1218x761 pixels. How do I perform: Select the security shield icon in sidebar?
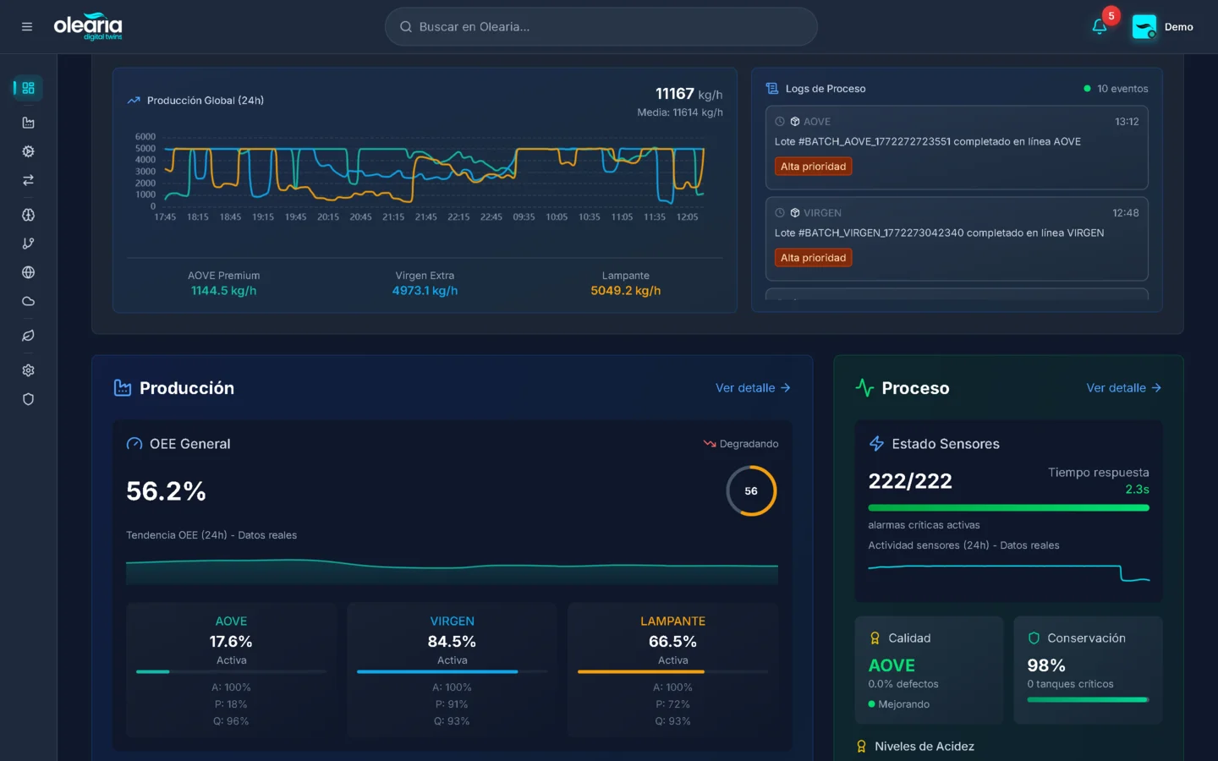pyautogui.click(x=27, y=398)
